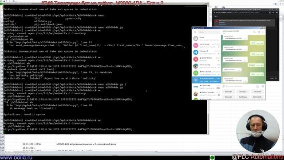This screenshot has height=160, width=284.
Task: Toggle bot keyboard icon beside message field
Action: click(x=258, y=86)
